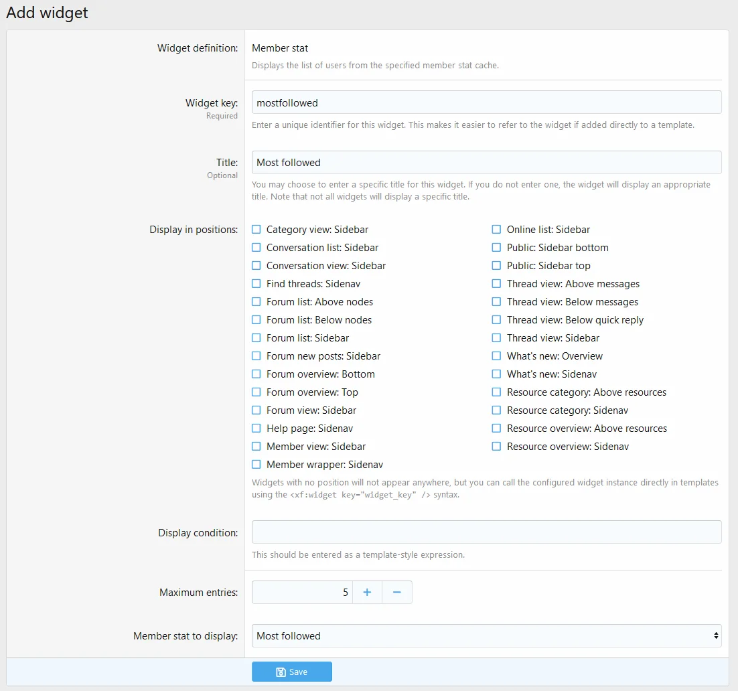Click the Widget key input field

[486, 102]
